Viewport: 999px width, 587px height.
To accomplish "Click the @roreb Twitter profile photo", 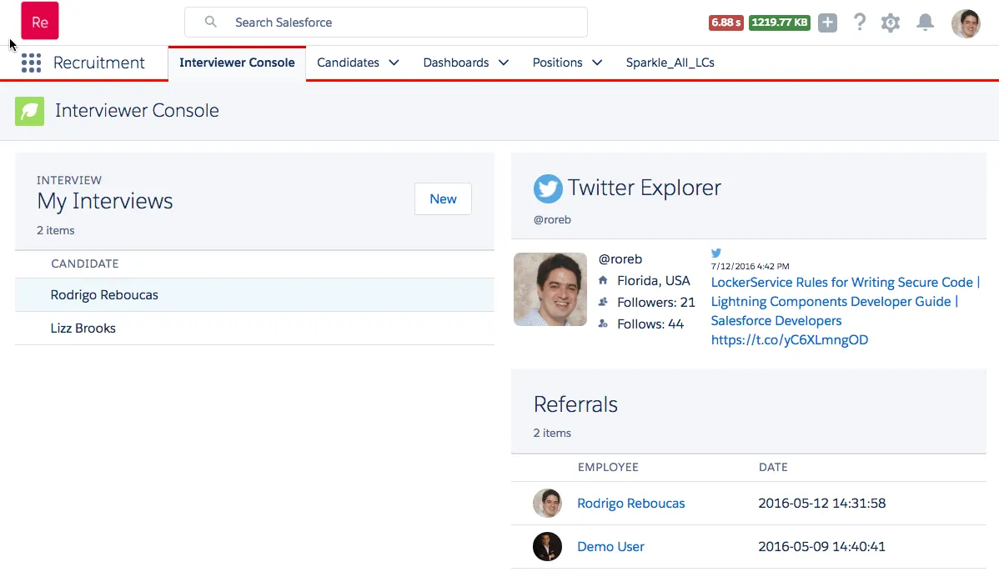I will 550,289.
